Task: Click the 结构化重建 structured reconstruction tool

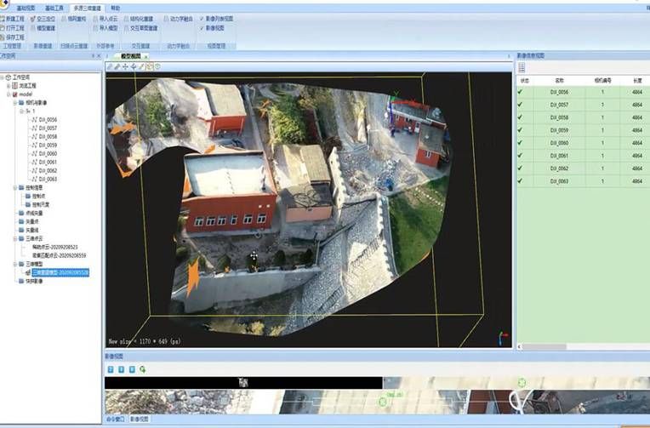Action: [x=139, y=19]
